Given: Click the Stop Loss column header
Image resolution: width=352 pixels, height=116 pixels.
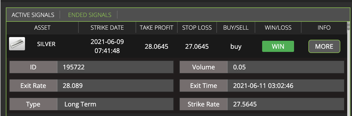Looking at the screenshot, I should (x=197, y=28).
